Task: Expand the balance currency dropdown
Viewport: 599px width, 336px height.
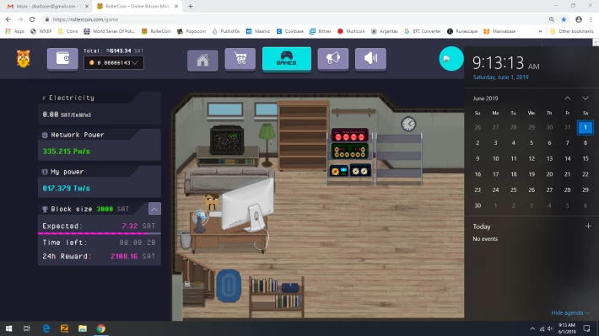Action: [114, 63]
